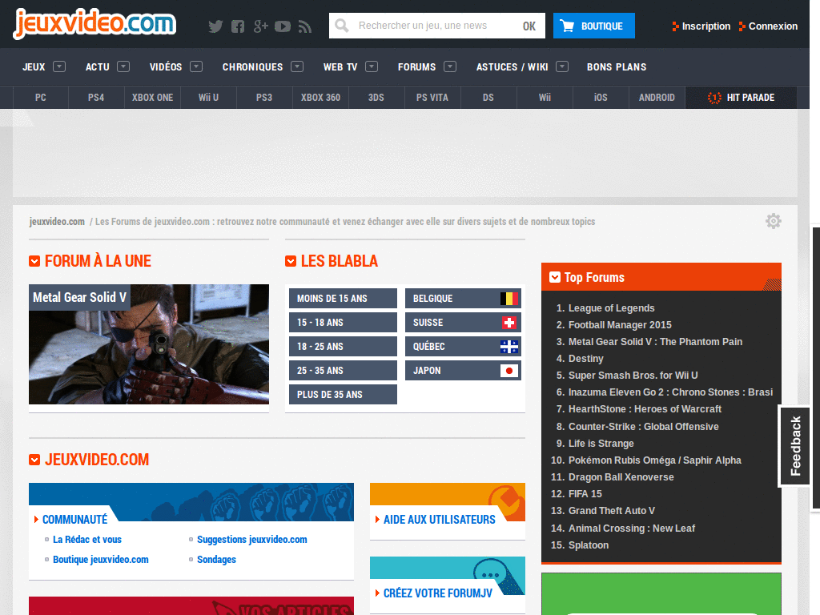Open the Sondages link
Image resolution: width=820 pixels, height=615 pixels.
tap(216, 559)
